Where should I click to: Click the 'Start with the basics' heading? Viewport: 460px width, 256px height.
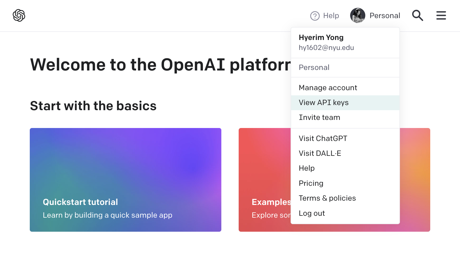coord(93,106)
